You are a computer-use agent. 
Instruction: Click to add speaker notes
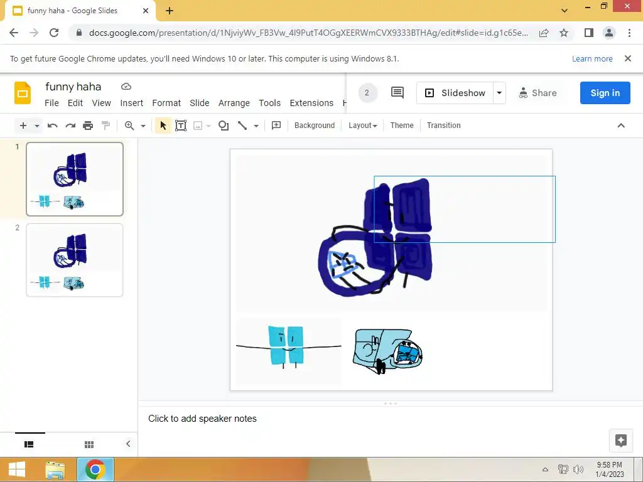tap(202, 419)
